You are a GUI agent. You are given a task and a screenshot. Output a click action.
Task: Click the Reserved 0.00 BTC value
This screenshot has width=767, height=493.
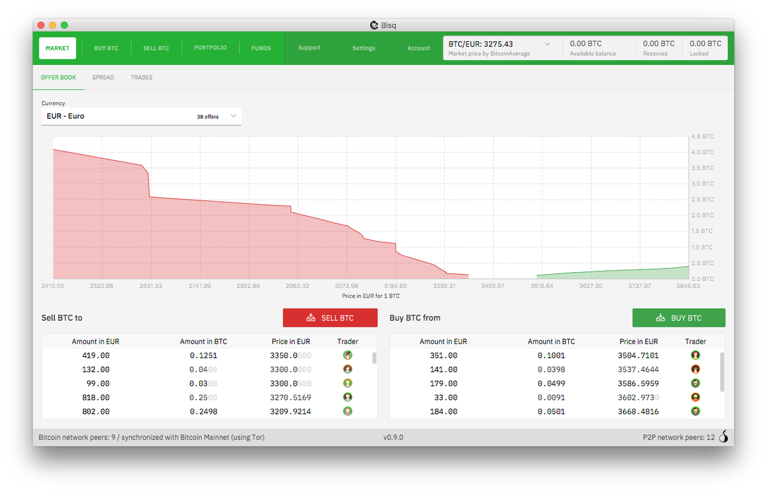tap(658, 43)
